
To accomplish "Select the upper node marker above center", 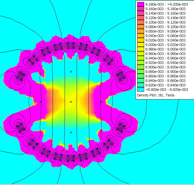I will (71, 71).
